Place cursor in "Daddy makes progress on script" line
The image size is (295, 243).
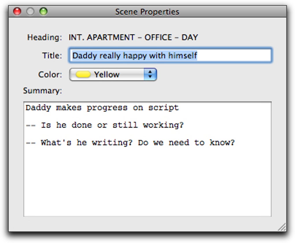[102, 108]
